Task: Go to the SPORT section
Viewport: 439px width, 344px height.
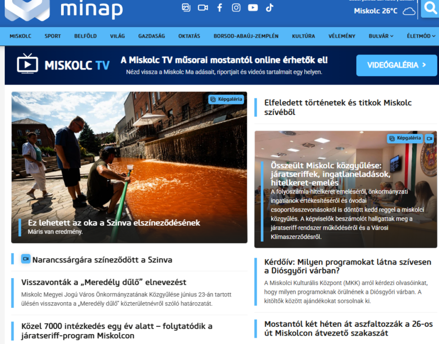Action: coord(53,36)
